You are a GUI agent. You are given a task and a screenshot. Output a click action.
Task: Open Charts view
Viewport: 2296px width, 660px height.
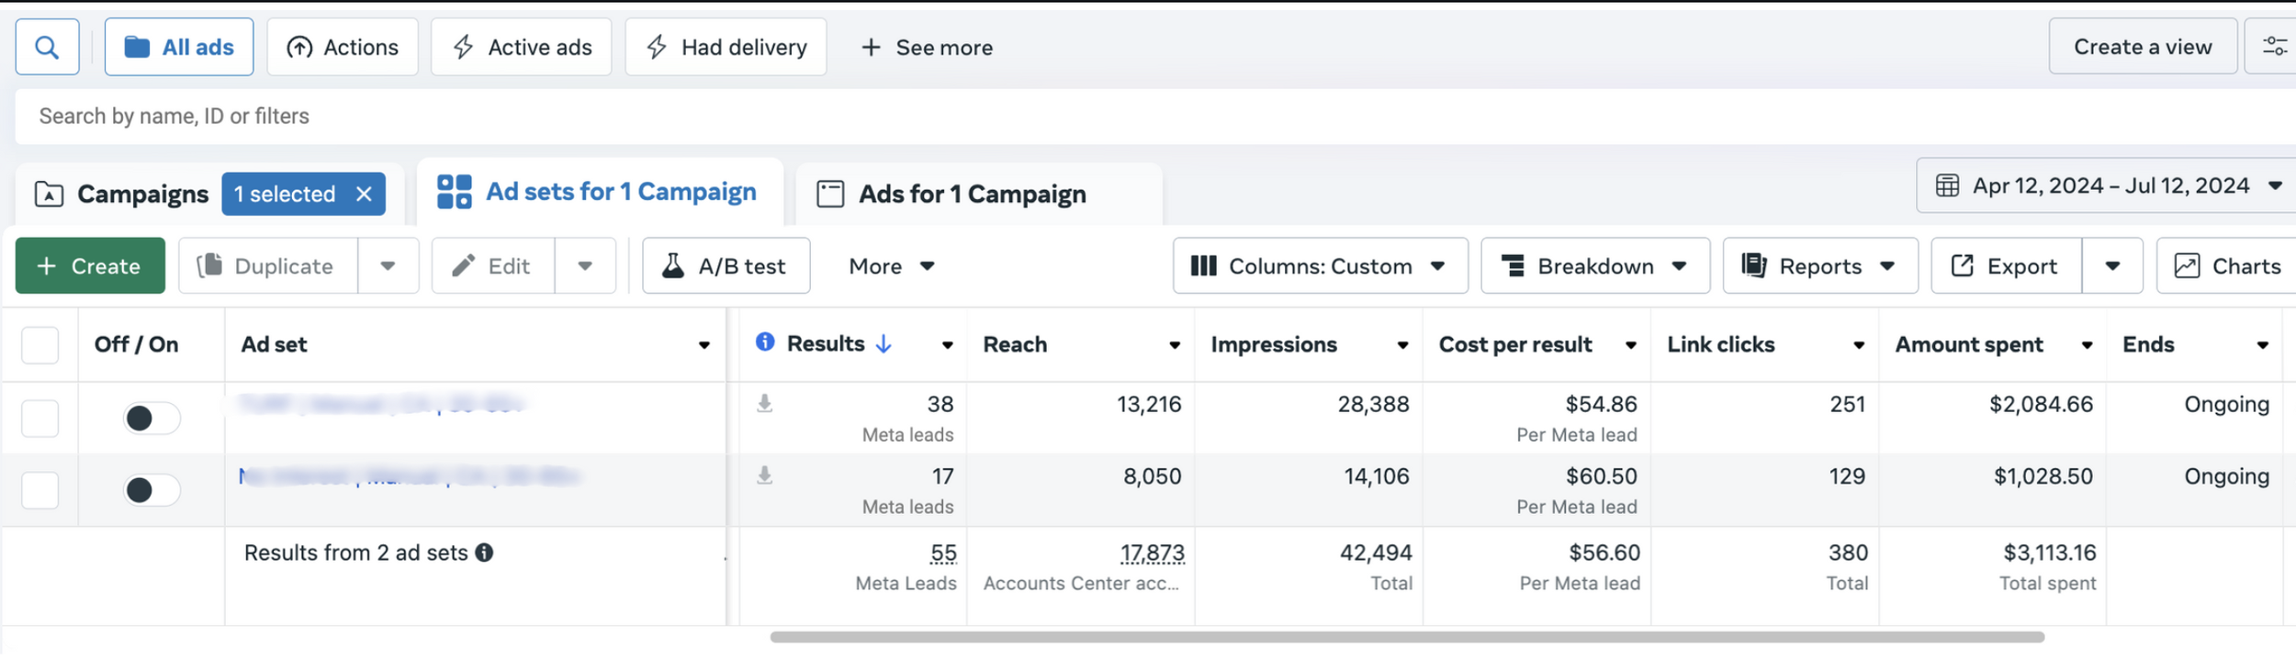coord(2227,266)
